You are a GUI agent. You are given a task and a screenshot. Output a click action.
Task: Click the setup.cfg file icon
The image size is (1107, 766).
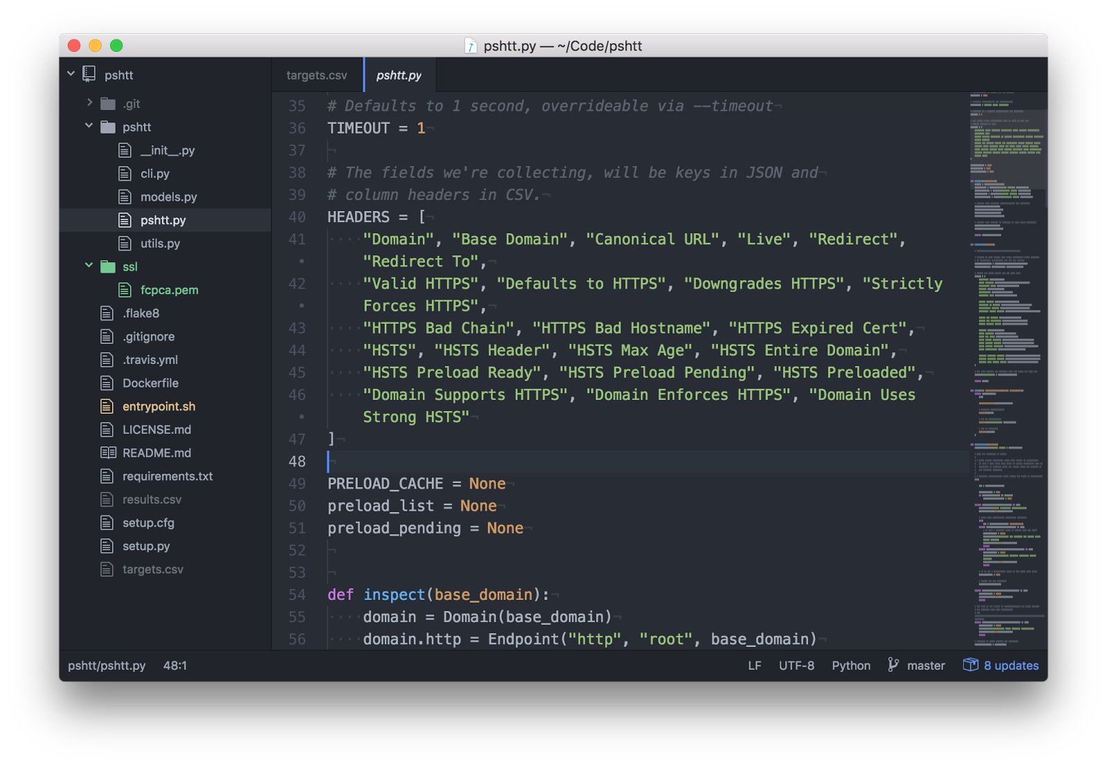pyautogui.click(x=107, y=522)
